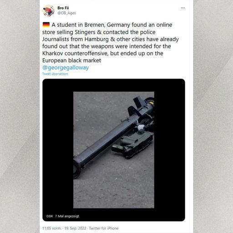233x233 pixels.
Task: Click the gray page background outside tweet
Action: [20, 116]
